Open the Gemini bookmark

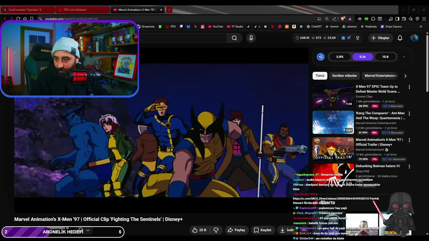click(x=332, y=26)
